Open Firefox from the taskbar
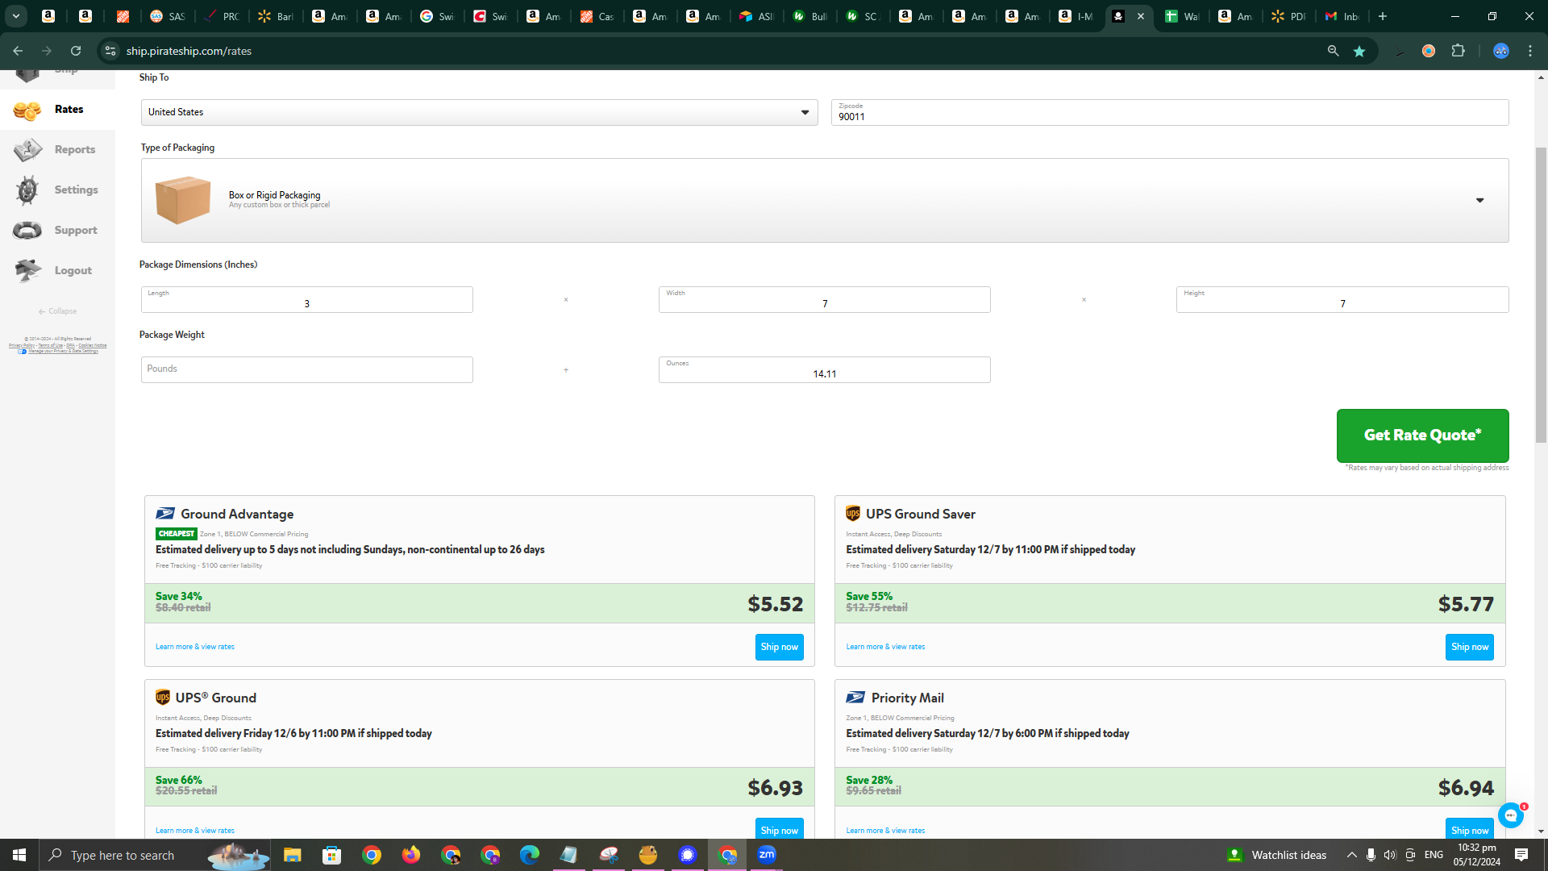1548x871 pixels. 410,855
